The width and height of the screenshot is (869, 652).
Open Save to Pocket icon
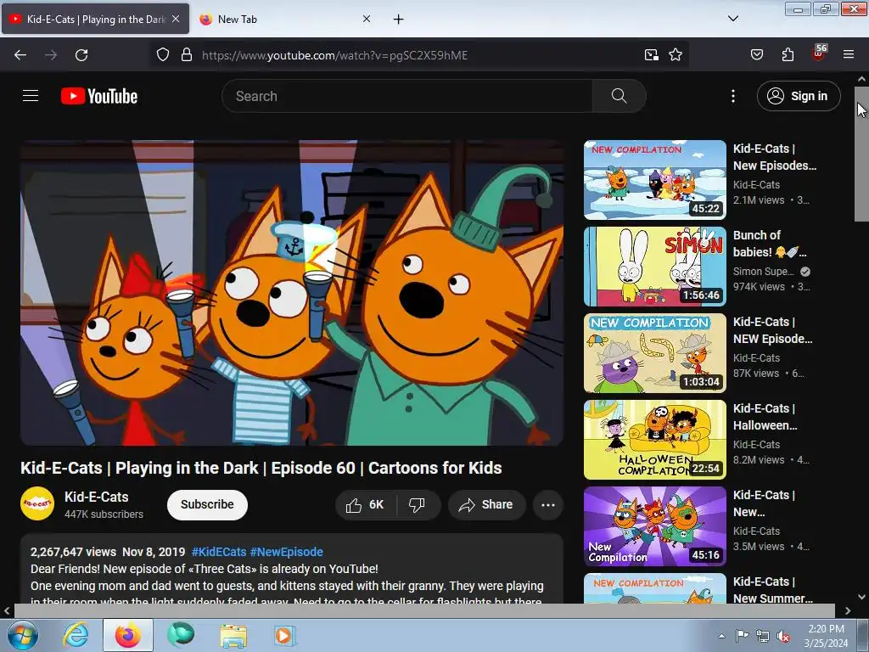[x=757, y=55]
